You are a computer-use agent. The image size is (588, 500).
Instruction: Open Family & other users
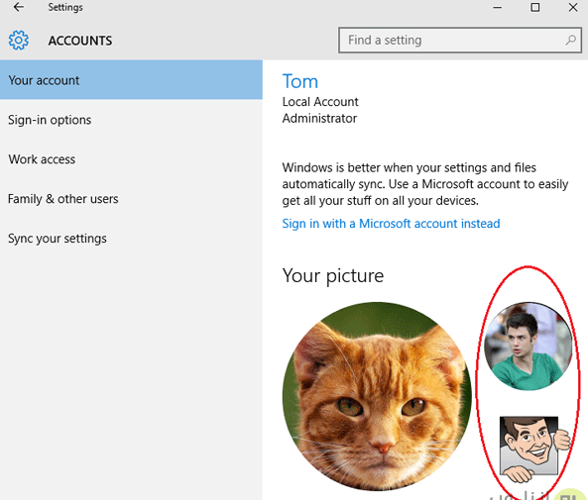point(131,199)
